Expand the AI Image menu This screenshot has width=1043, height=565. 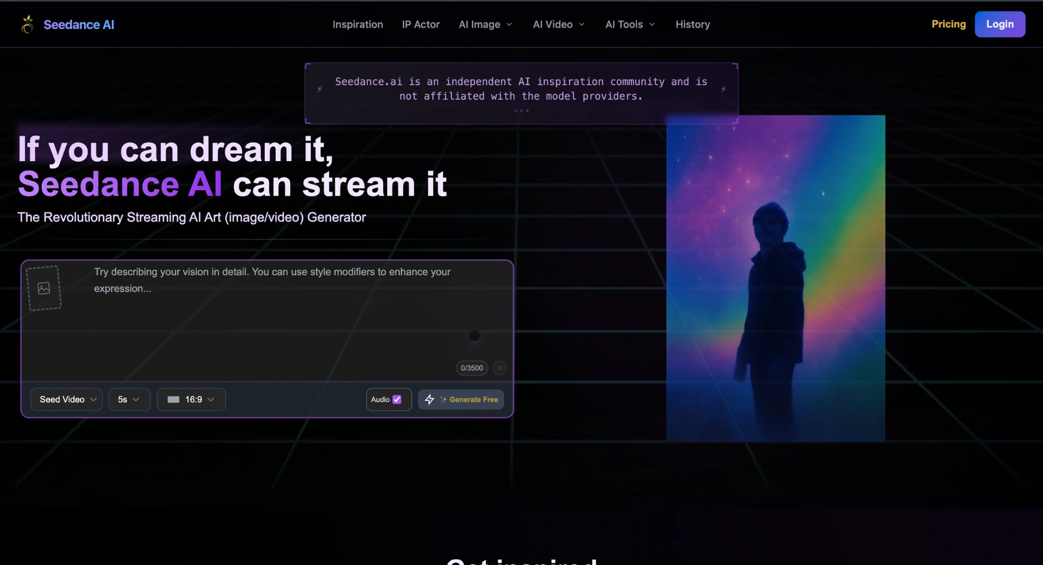click(486, 24)
